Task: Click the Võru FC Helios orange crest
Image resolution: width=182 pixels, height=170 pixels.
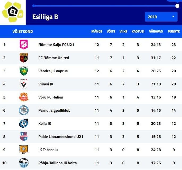Action: point(24,97)
